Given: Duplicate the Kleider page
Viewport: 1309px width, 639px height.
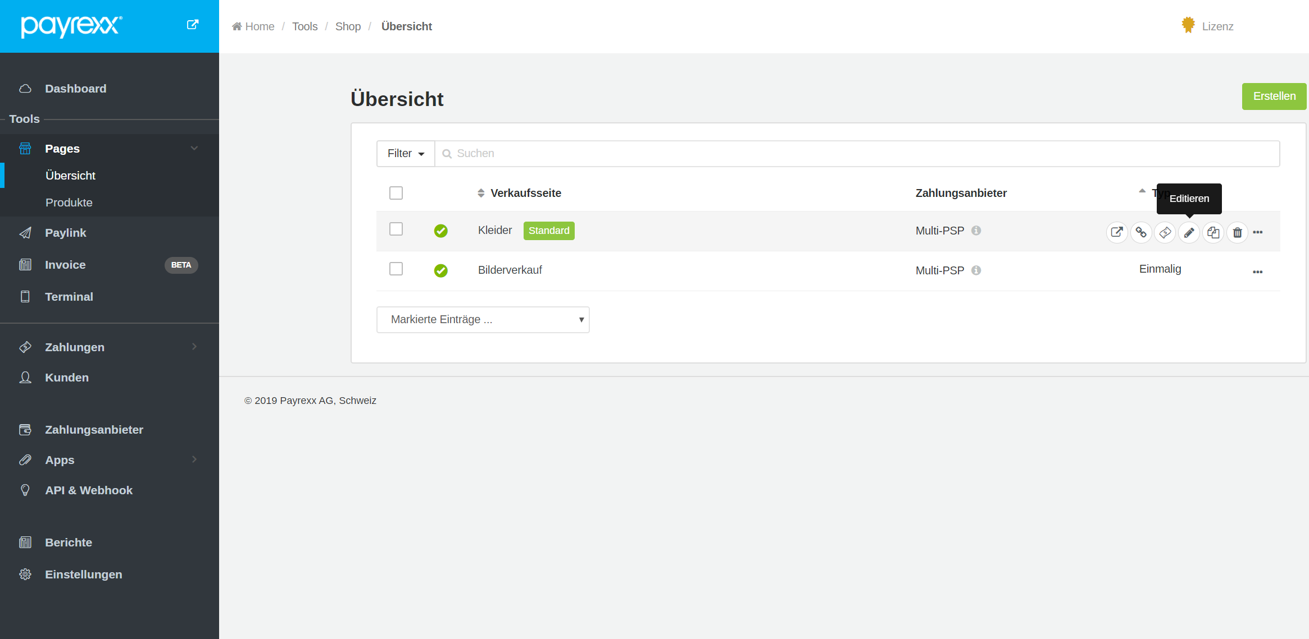Looking at the screenshot, I should click(1213, 232).
